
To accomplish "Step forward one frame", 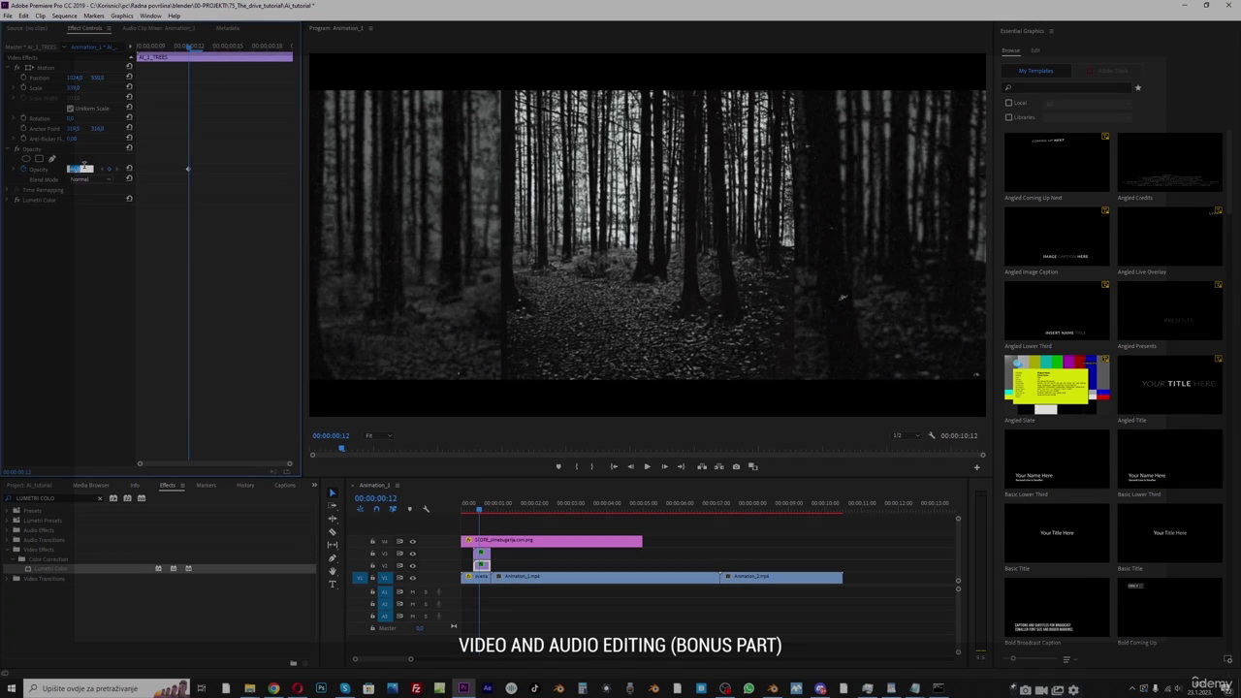I will 664,466.
